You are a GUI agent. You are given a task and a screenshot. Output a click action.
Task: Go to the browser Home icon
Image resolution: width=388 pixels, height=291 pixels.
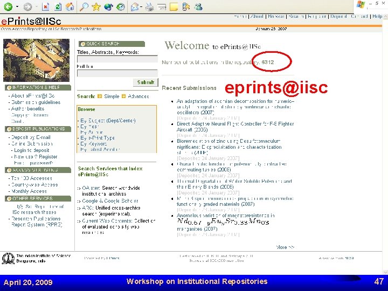[70, 6]
